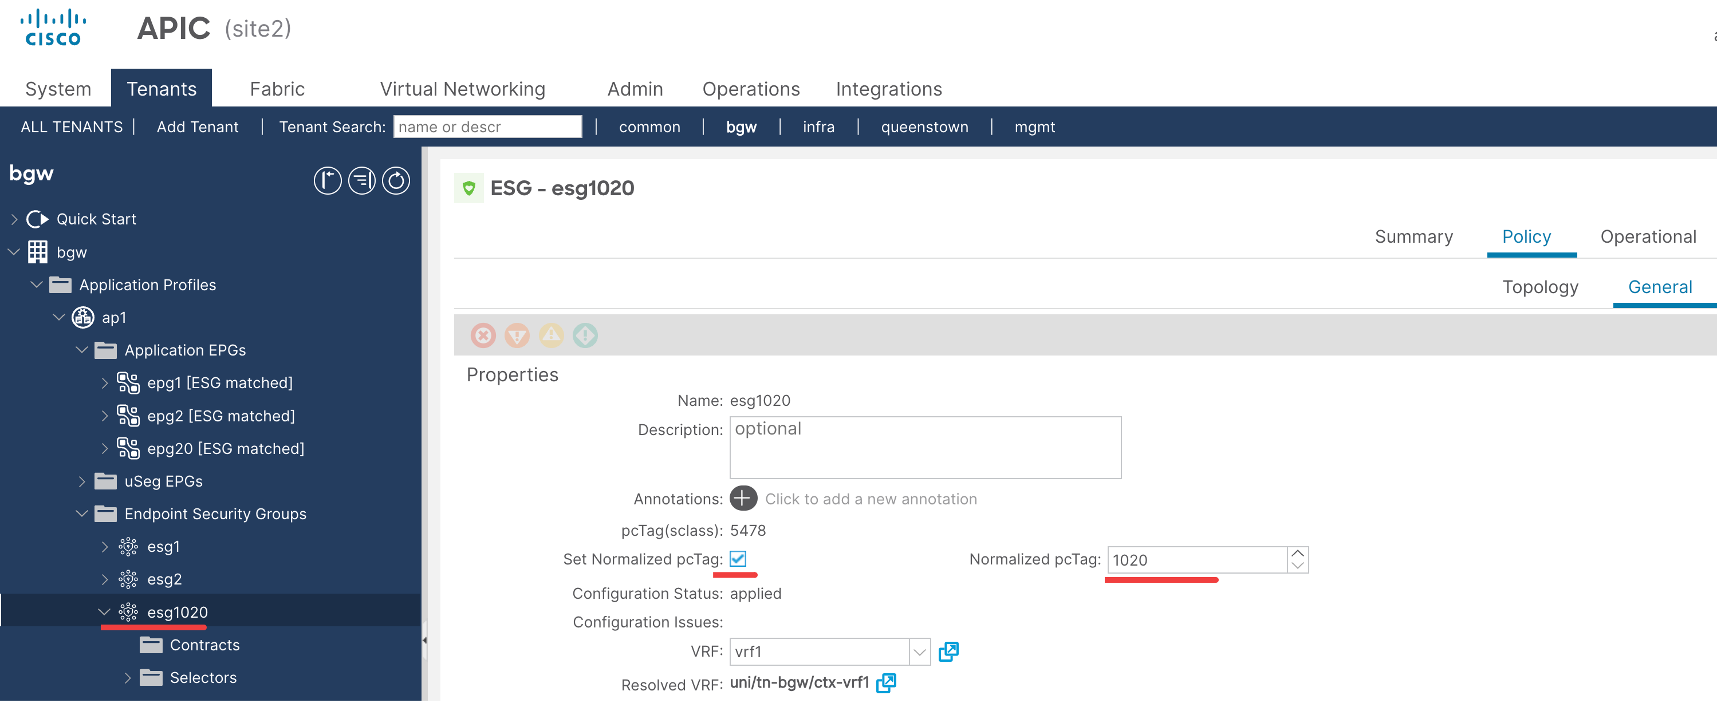The image size is (1717, 703).
Task: Click the first circular icon in bgw panel header
Action: (327, 180)
